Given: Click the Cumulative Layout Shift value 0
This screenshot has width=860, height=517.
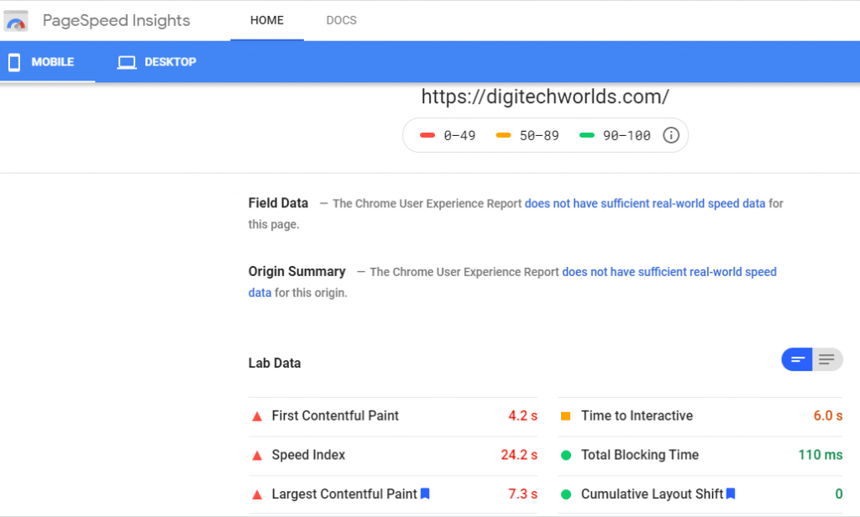Looking at the screenshot, I should 839,494.
